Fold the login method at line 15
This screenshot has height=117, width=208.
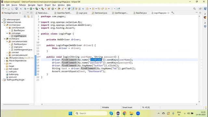[x=40, y=57]
